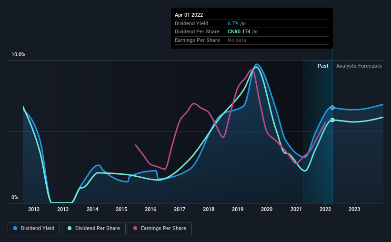This screenshot has height=242, width=391.
Task: Click the 2017 x-axis label
Action: (x=180, y=209)
